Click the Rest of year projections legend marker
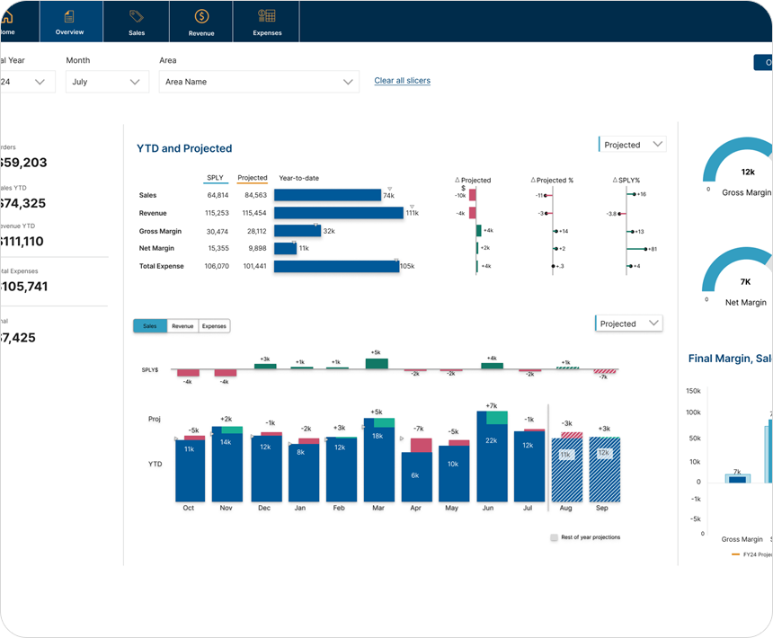The width and height of the screenshot is (773, 638). click(x=555, y=537)
